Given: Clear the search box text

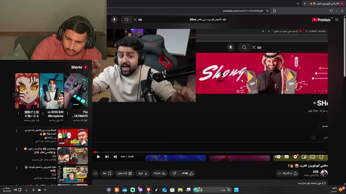Looking at the screenshot, I should point(135,20).
